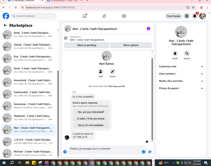Show hidden system tray icons
The height and width of the screenshot is (166, 211).
click(x=174, y=163)
